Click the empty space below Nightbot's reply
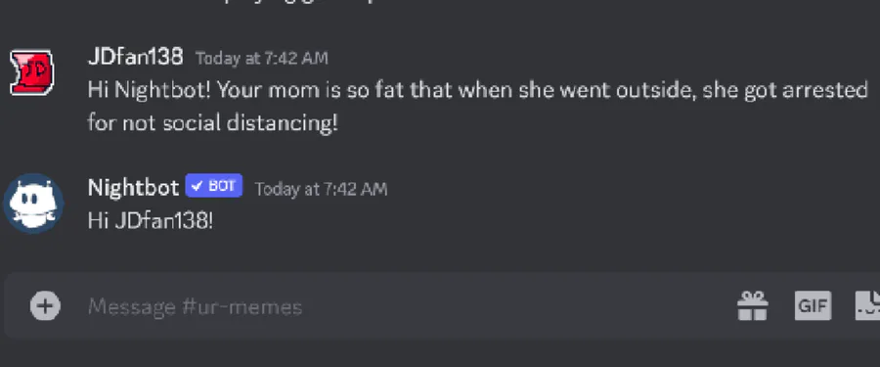Viewport: 880px width, 367px height. (x=438, y=252)
